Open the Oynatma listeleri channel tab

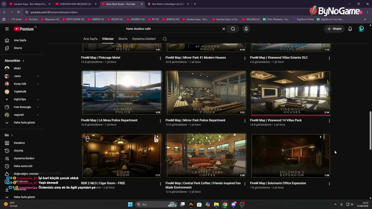click(x=144, y=39)
